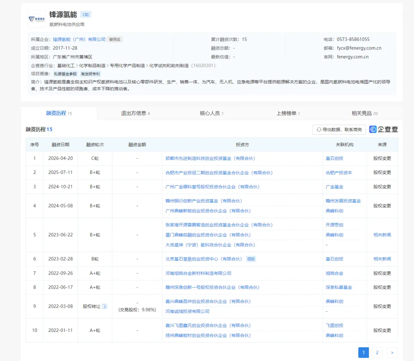Open page 2 of financing history
This screenshot has width=414, height=361.
click(x=377, y=352)
